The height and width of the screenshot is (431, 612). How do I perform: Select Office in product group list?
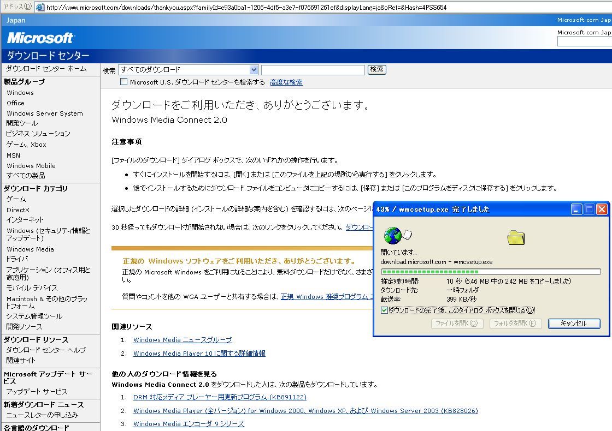coord(16,103)
